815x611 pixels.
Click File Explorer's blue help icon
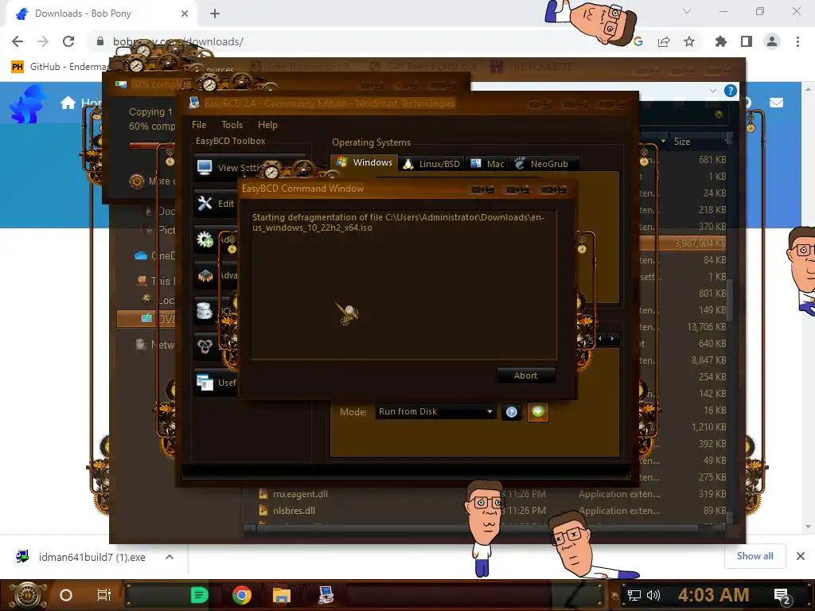[731, 91]
